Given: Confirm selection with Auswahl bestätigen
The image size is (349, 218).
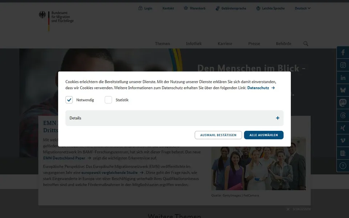Looking at the screenshot, I should coord(218,135).
